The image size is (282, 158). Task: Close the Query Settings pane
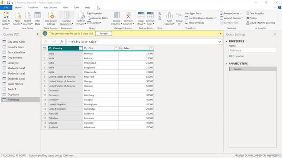point(275,34)
